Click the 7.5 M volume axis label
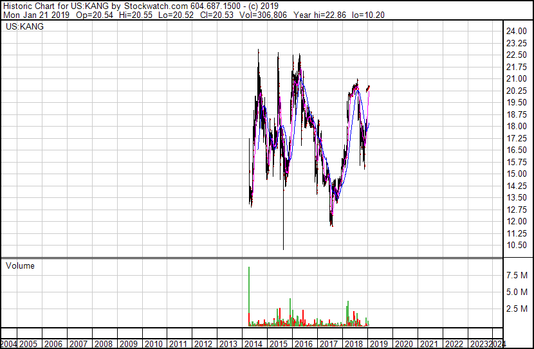 517,275
